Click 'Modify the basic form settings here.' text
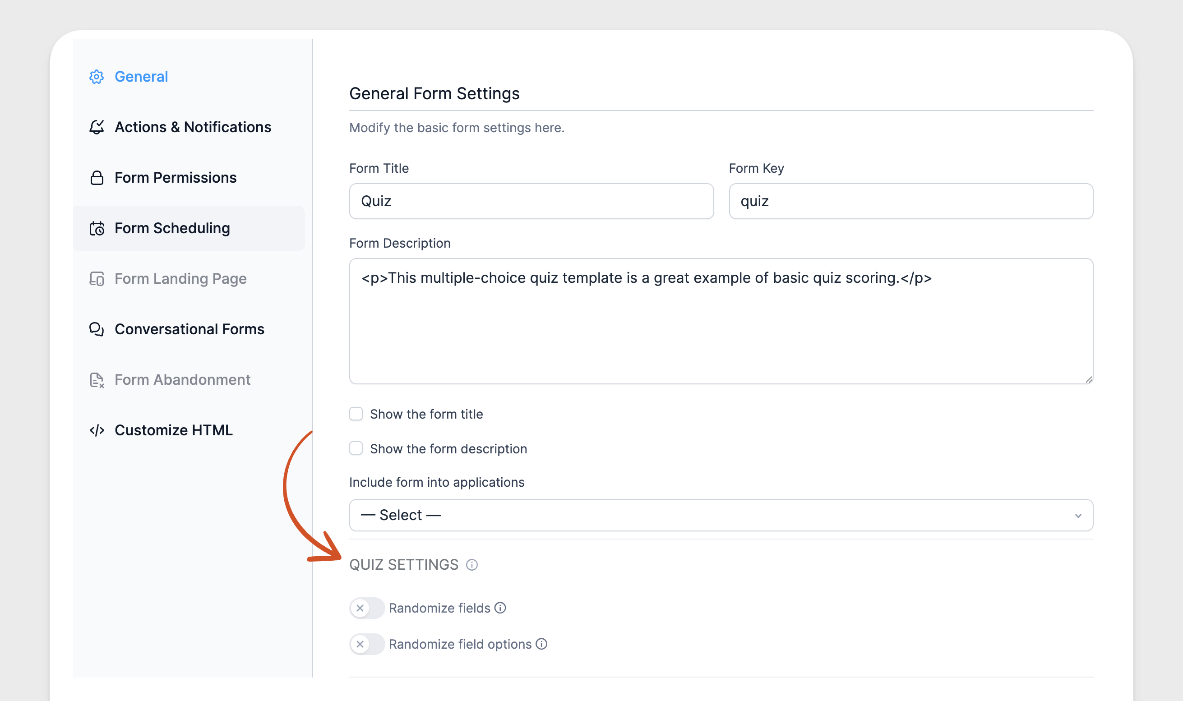This screenshot has width=1183, height=701. click(457, 128)
